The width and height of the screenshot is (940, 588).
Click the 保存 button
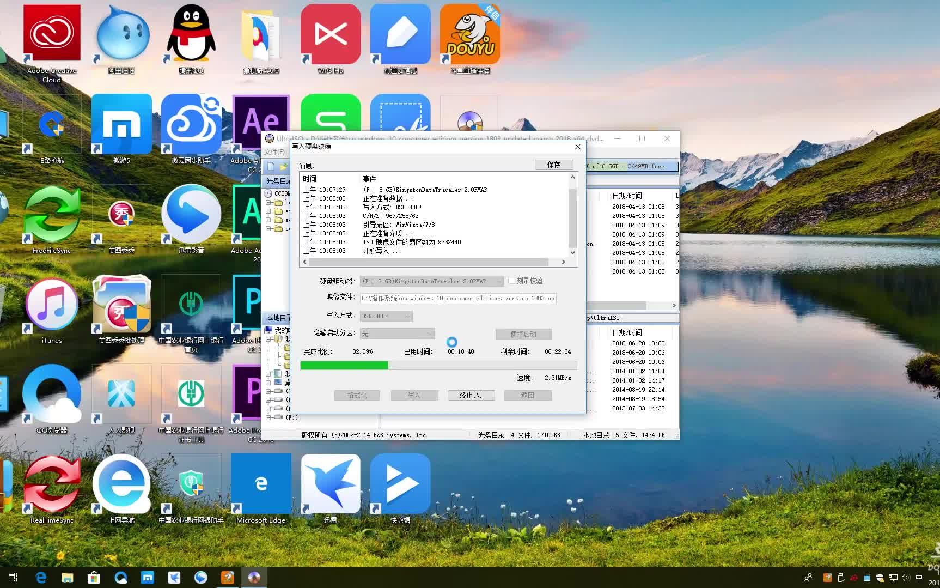554,165
